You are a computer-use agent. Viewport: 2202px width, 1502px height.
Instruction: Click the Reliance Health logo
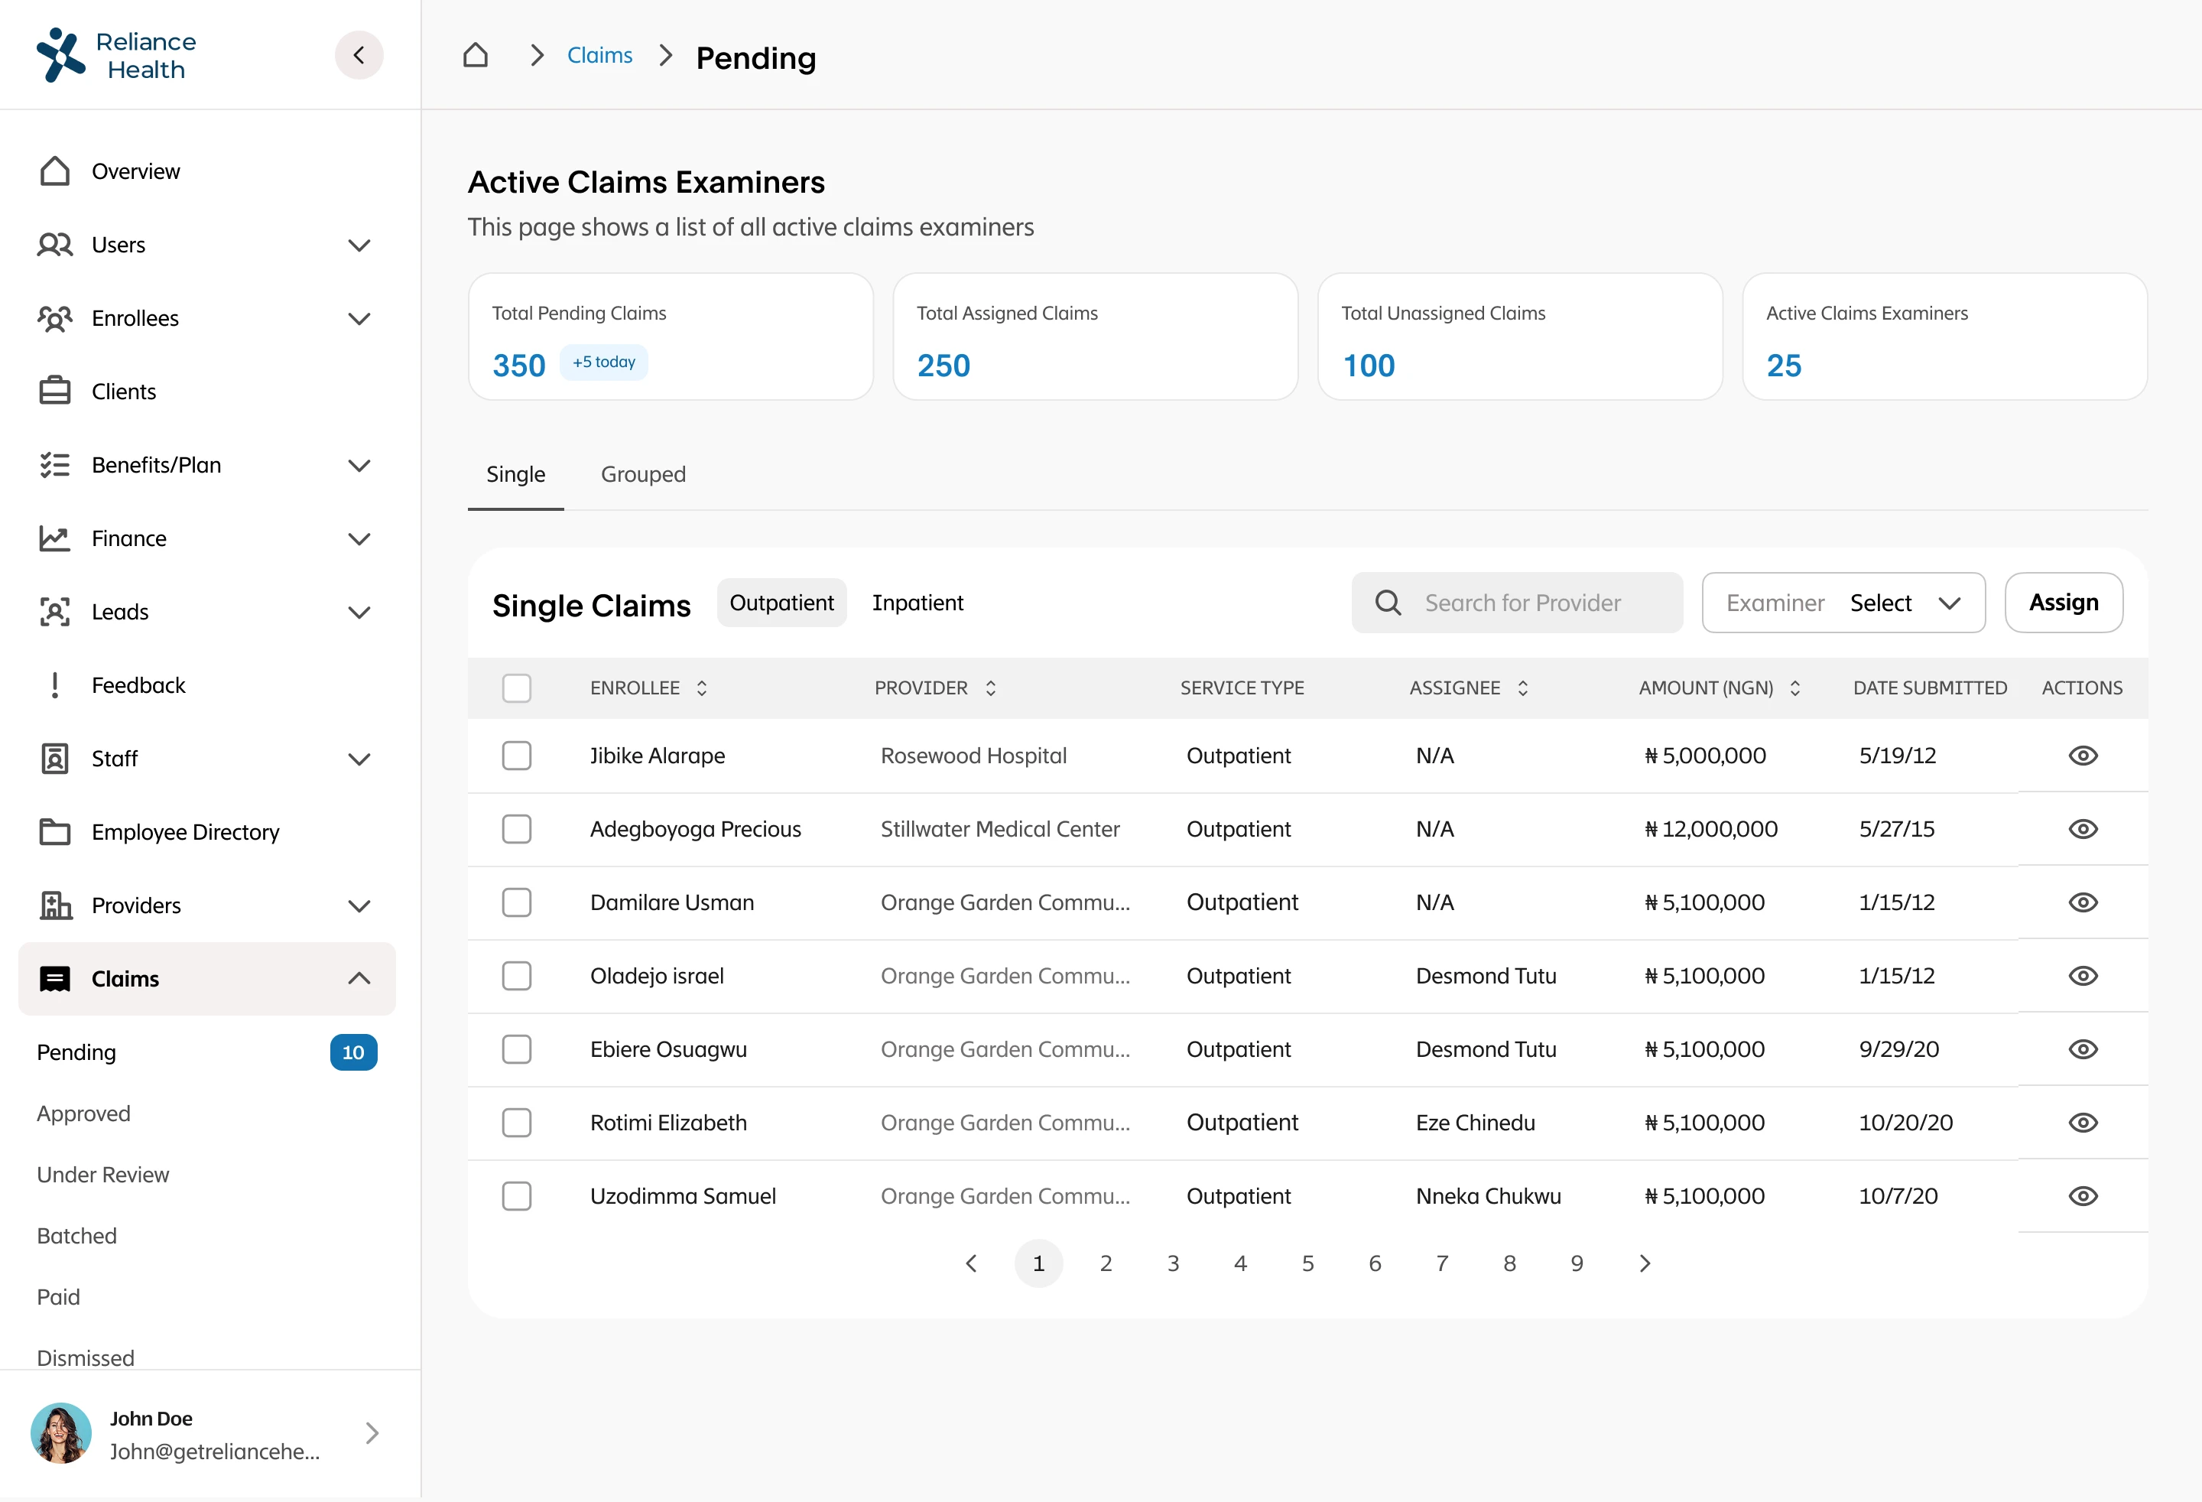click(115, 55)
